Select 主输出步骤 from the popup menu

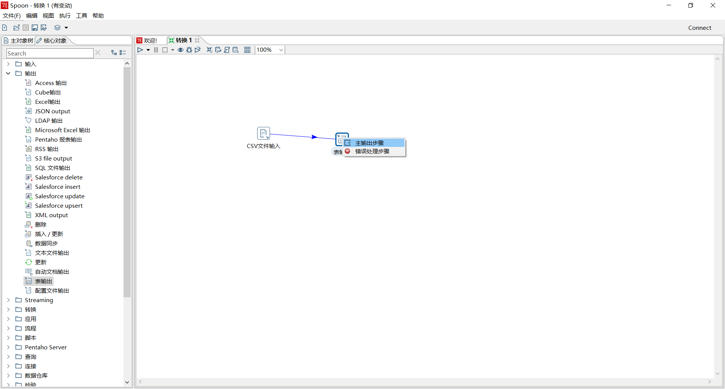tap(369, 143)
